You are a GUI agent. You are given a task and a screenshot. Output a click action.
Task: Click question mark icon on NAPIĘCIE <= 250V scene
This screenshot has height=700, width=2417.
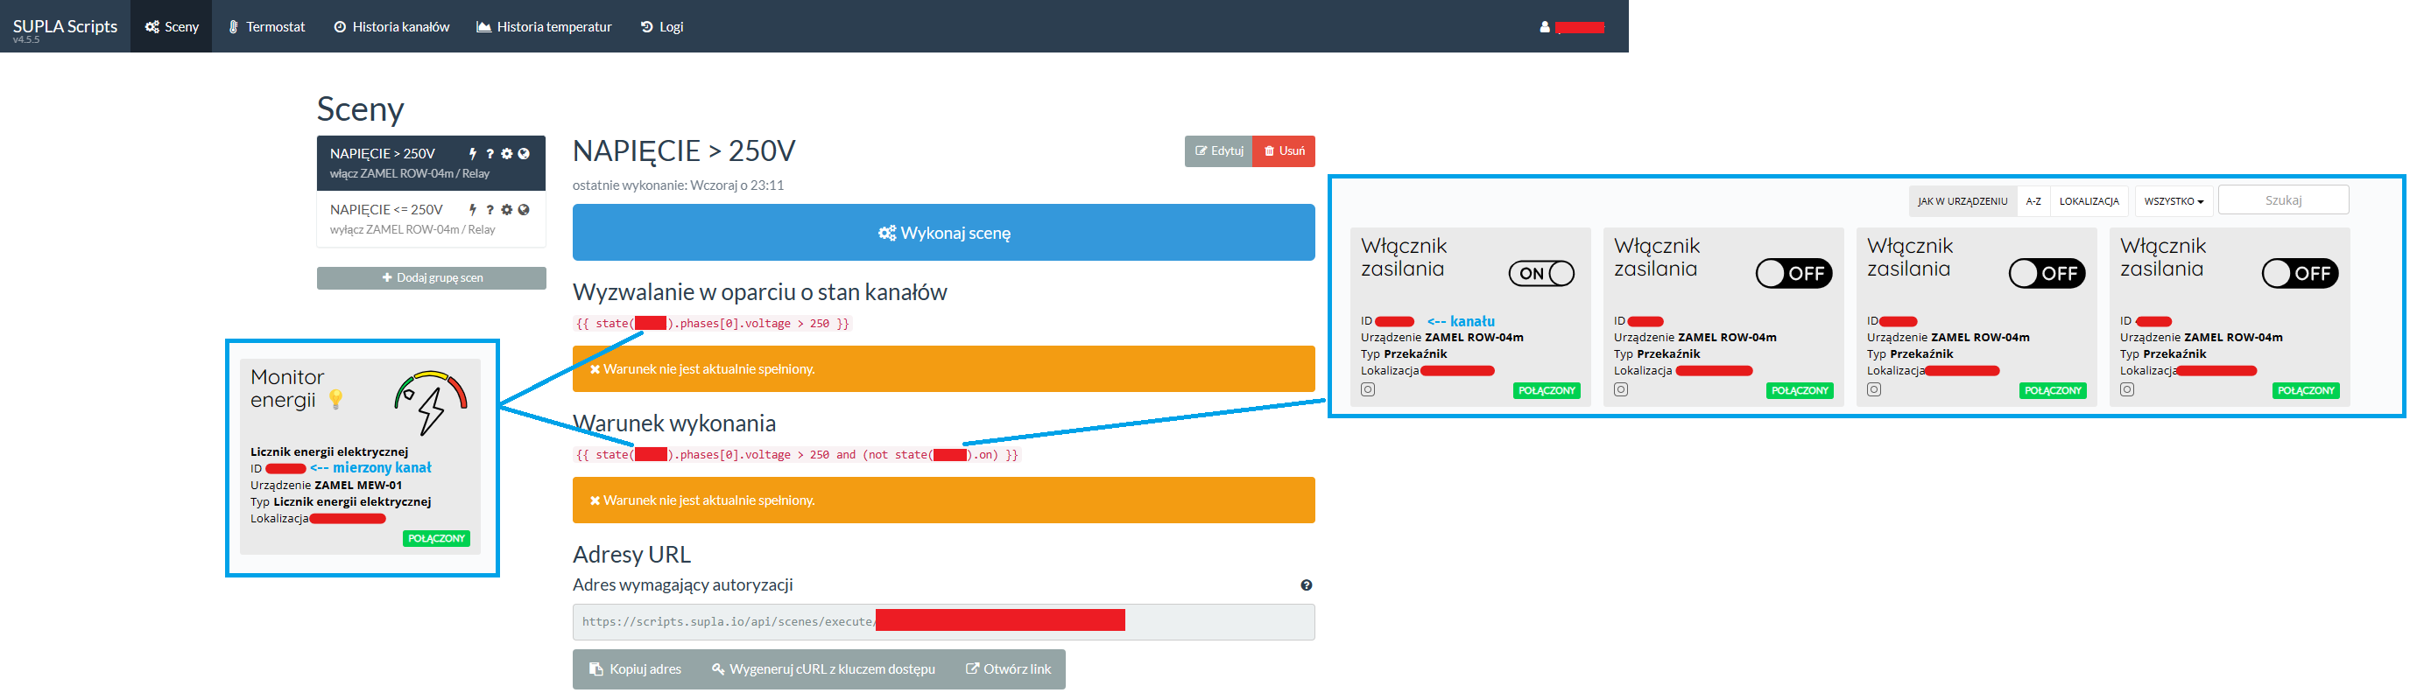490,210
